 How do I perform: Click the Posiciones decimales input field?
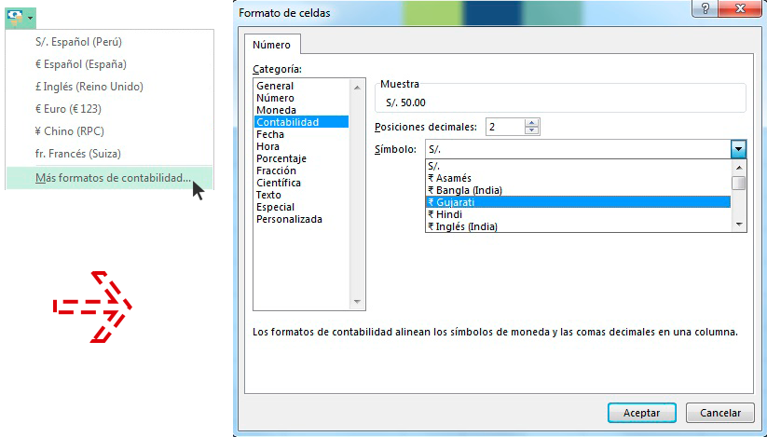point(505,127)
